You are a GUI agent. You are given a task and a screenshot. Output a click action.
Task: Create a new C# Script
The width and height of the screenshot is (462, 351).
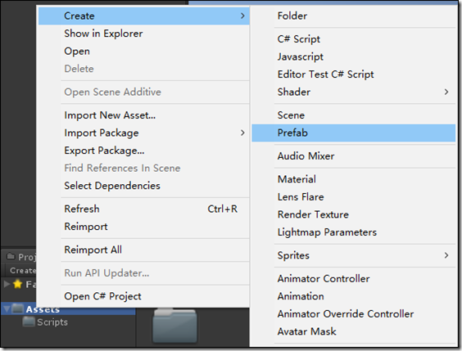pyautogui.click(x=354, y=39)
